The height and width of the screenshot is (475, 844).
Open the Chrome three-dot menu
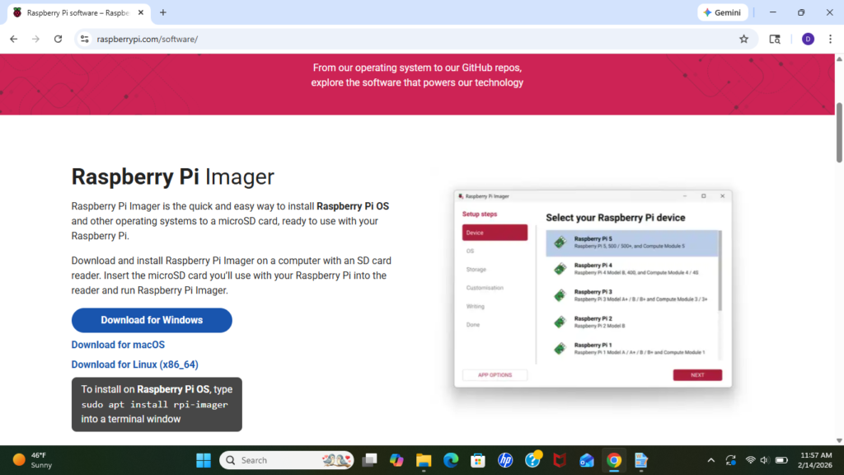829,39
